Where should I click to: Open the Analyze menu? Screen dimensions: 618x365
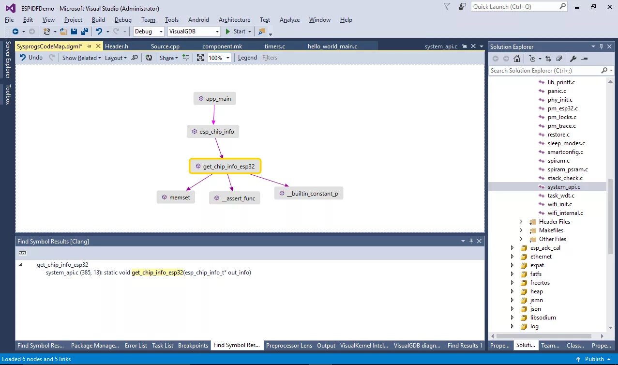(x=289, y=20)
